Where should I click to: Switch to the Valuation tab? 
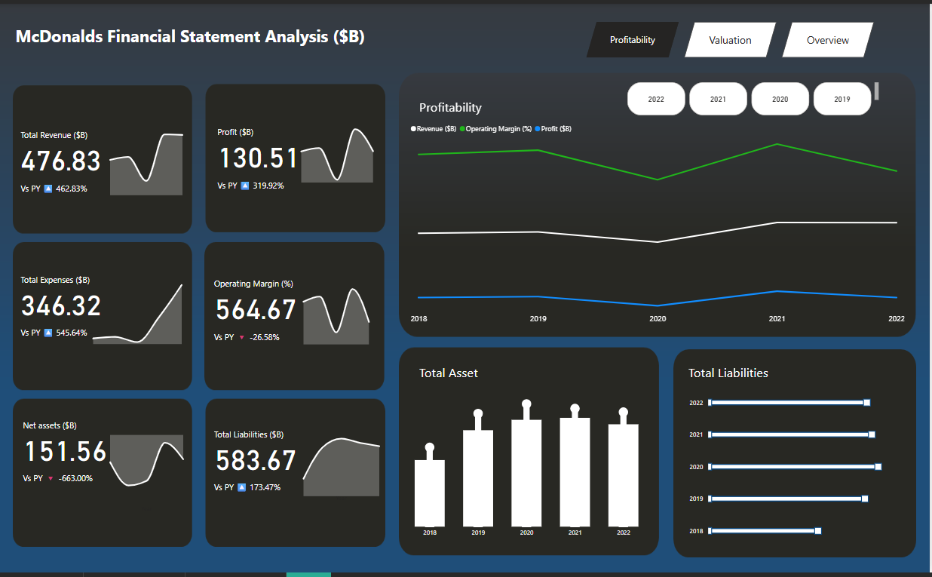click(729, 39)
